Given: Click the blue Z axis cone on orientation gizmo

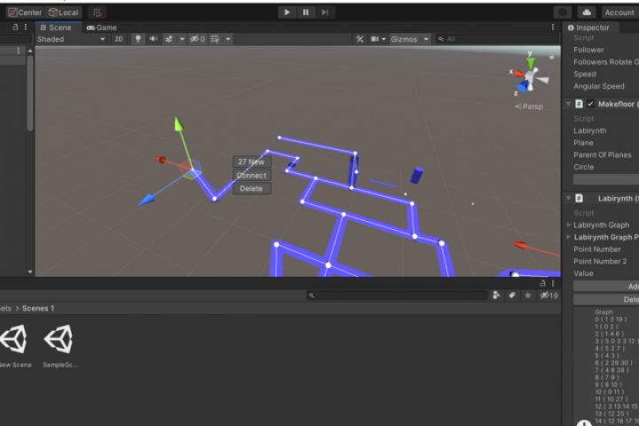Looking at the screenshot, I should coord(523,86).
